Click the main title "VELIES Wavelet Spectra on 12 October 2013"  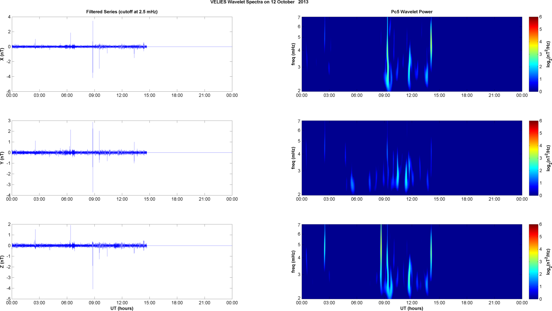click(x=259, y=2)
